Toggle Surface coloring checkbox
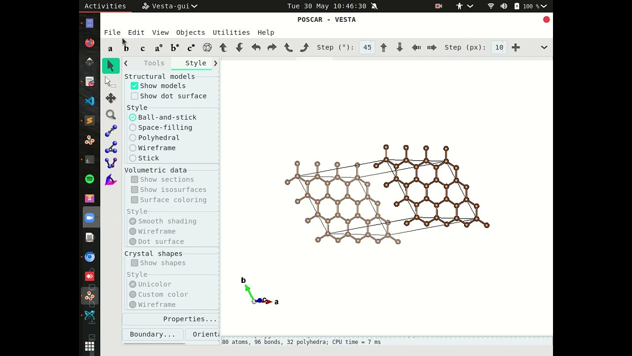The height and width of the screenshot is (356, 632). pos(134,200)
